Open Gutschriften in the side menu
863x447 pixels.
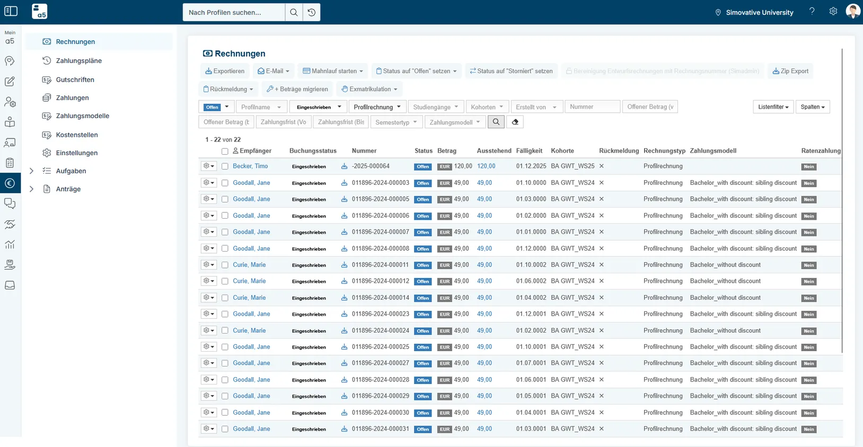(75, 80)
